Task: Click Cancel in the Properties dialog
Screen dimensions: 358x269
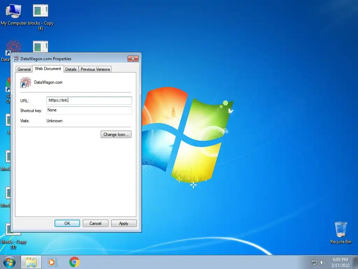Action: pyautogui.click(x=95, y=223)
